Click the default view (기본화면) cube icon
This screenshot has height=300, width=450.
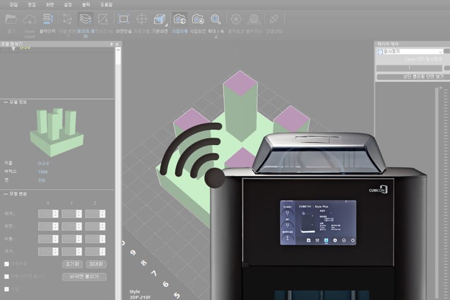pyautogui.click(x=160, y=19)
